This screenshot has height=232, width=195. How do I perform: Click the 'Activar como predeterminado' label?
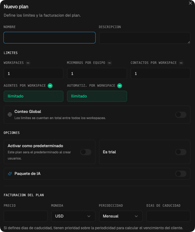point(35,146)
